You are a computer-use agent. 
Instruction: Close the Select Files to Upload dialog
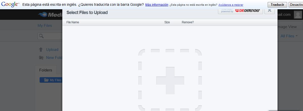(x=269, y=11)
